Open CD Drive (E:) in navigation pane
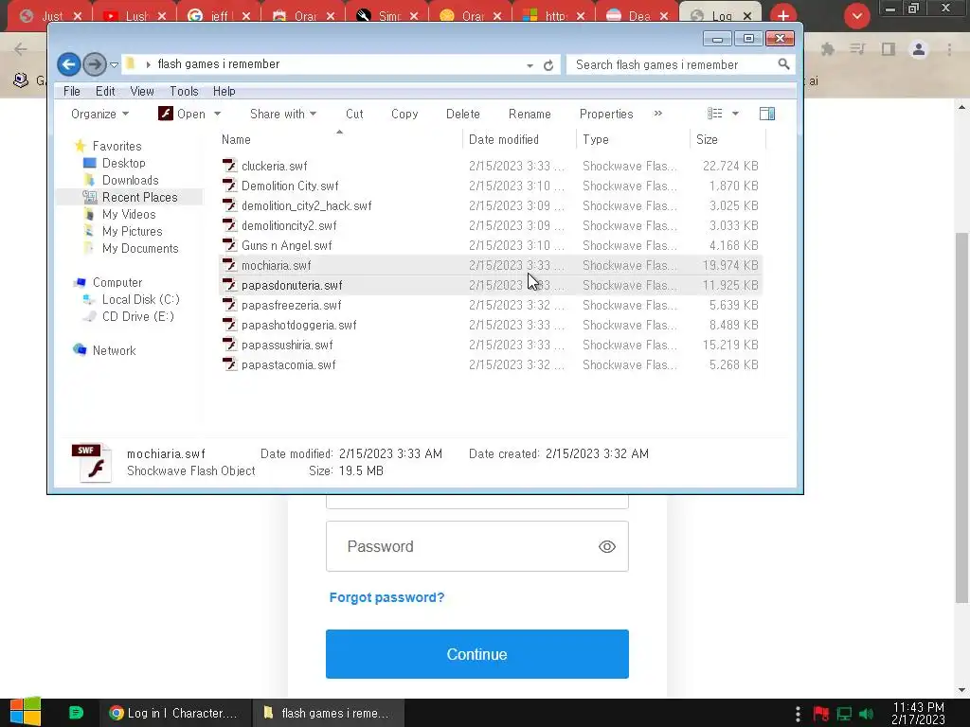 129,316
